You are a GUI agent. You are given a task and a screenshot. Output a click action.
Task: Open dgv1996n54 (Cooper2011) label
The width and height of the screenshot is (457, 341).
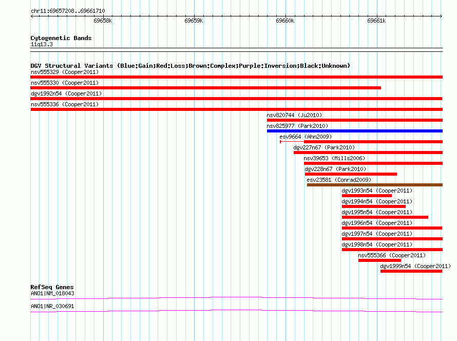377,223
